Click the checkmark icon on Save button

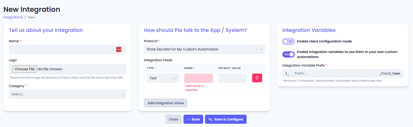click(x=188, y=119)
